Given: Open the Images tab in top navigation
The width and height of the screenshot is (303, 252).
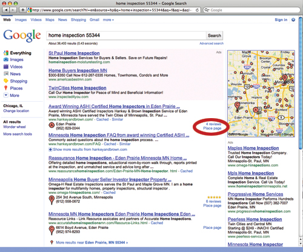Looking at the screenshot, I should 21,20.
